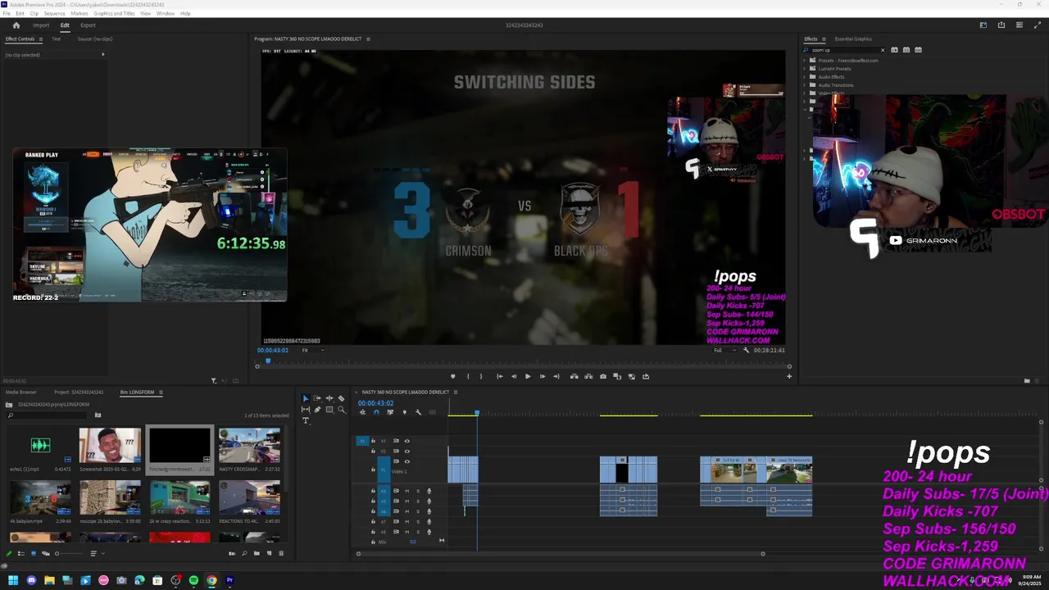Click timeline playhead timecode 00:00:43:02

tap(376, 403)
